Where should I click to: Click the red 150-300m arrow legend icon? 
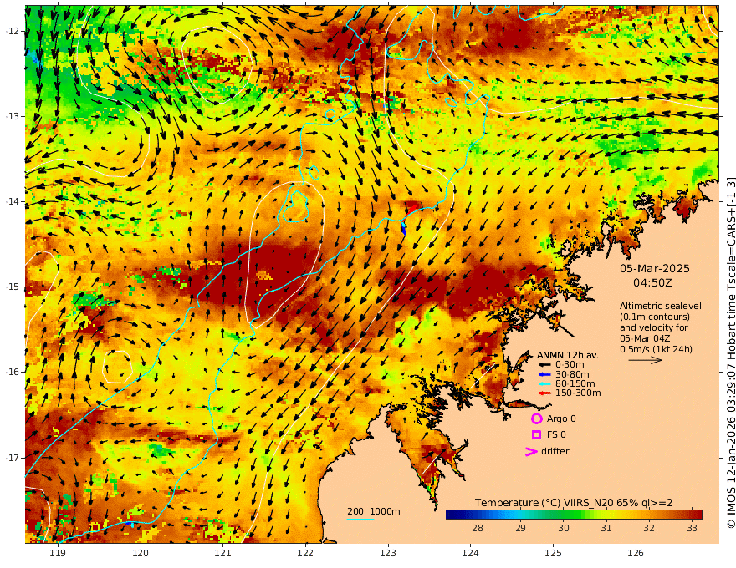click(x=544, y=393)
